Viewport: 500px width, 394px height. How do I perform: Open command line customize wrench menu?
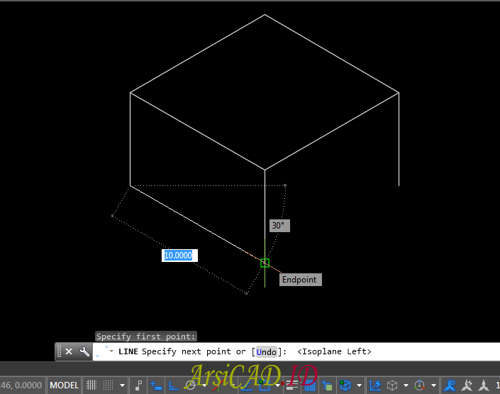84,351
